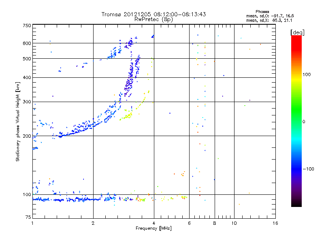Click the y-axis tick label '200'

click(27, 136)
